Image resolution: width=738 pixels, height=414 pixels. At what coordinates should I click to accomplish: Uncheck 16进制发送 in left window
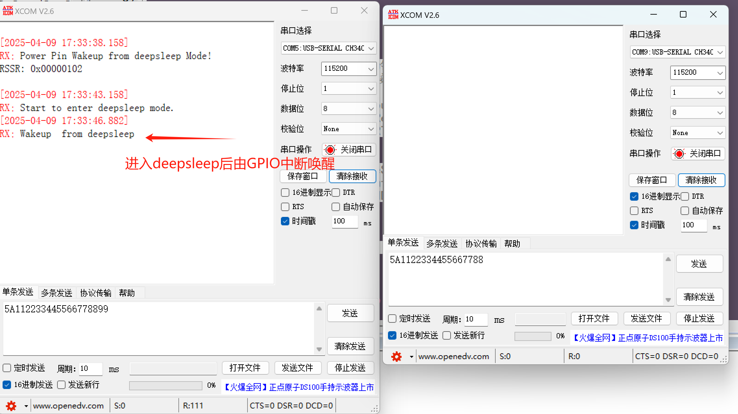pyautogui.click(x=7, y=385)
